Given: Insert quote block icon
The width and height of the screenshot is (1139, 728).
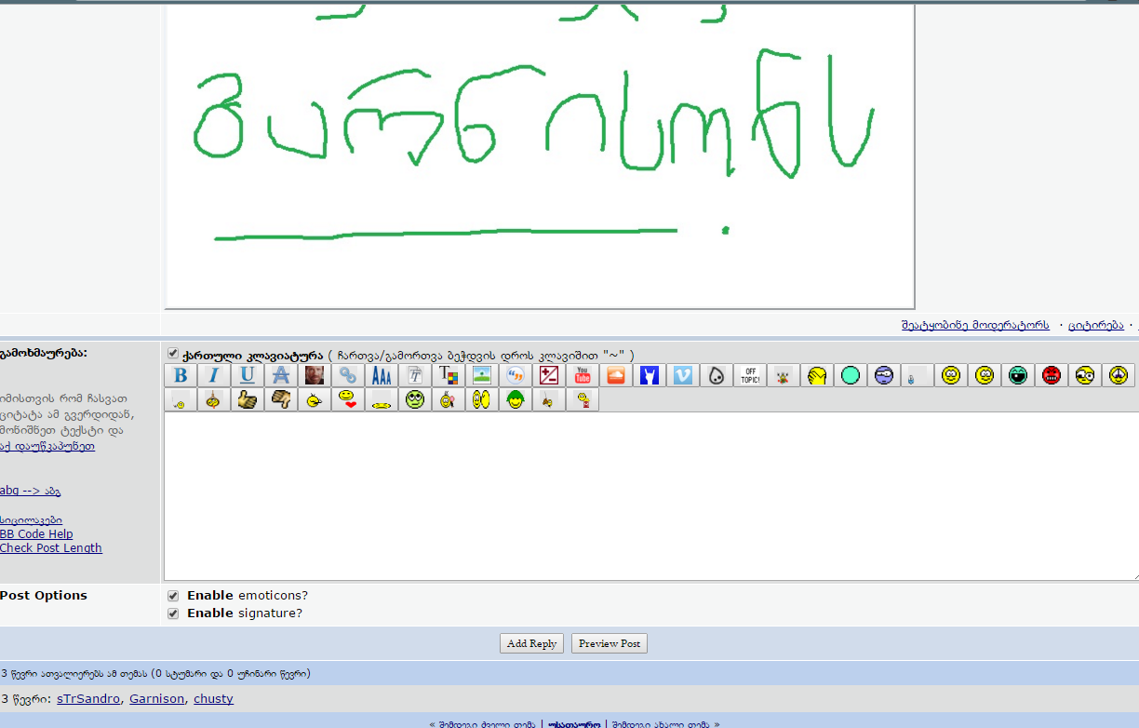Looking at the screenshot, I should click(516, 375).
